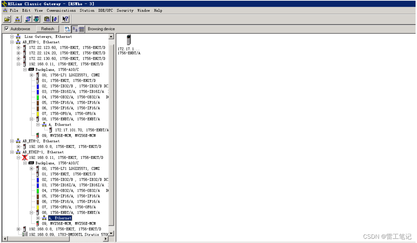Click the tree horizontal scrollbar thumb
The height and width of the screenshot is (243, 417).
coord(39,239)
